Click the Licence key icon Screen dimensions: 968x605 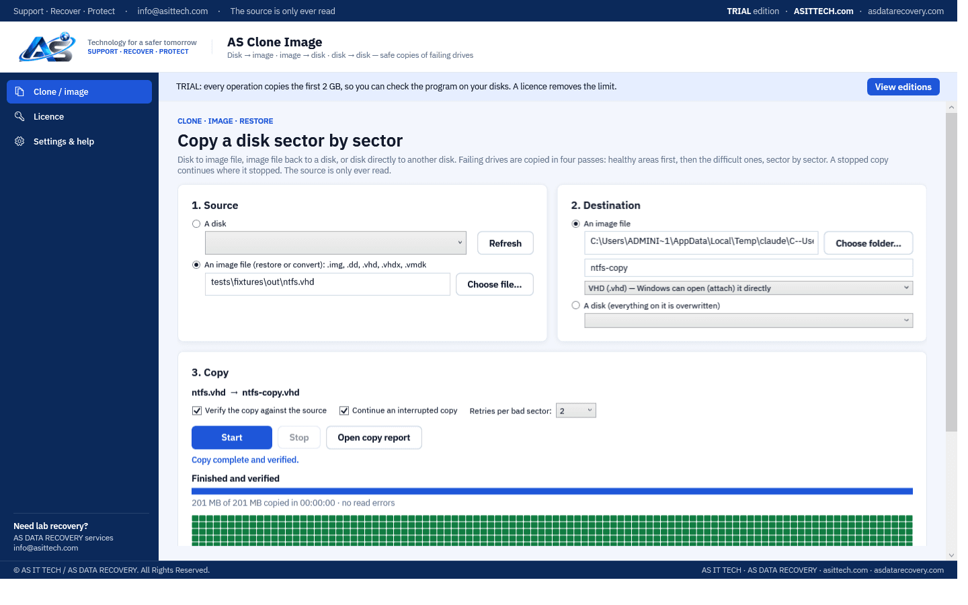click(x=19, y=116)
